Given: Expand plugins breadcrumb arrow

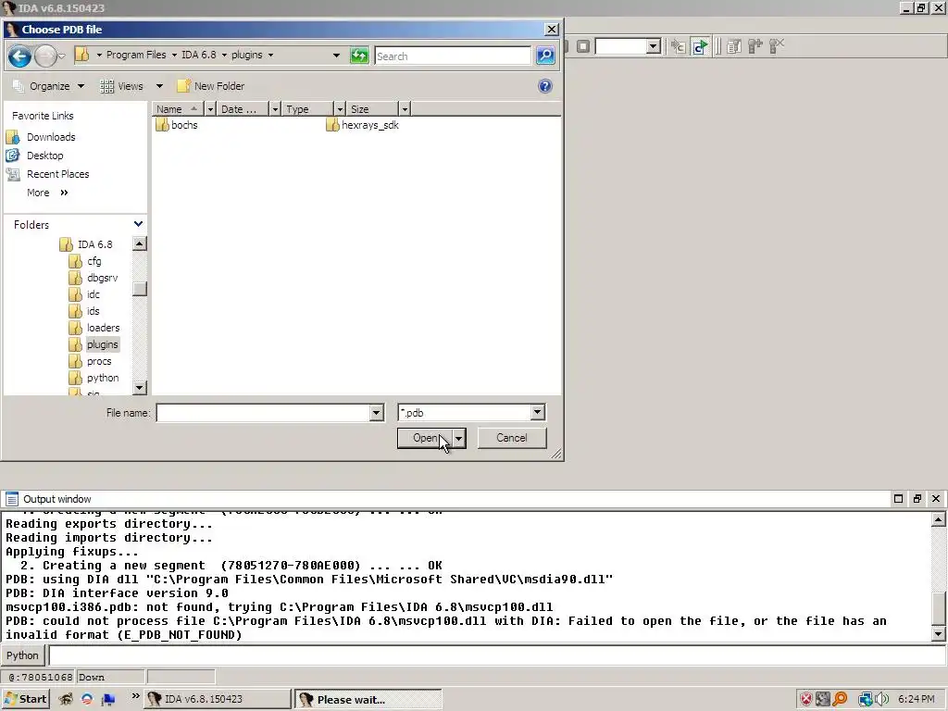Looking at the screenshot, I should click(x=271, y=55).
